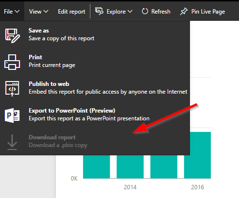Screen dimensions: 239x198
Task: Click the printer icon
Action: click(12, 62)
